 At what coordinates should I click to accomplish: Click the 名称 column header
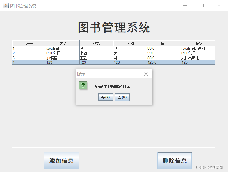coord(63,43)
